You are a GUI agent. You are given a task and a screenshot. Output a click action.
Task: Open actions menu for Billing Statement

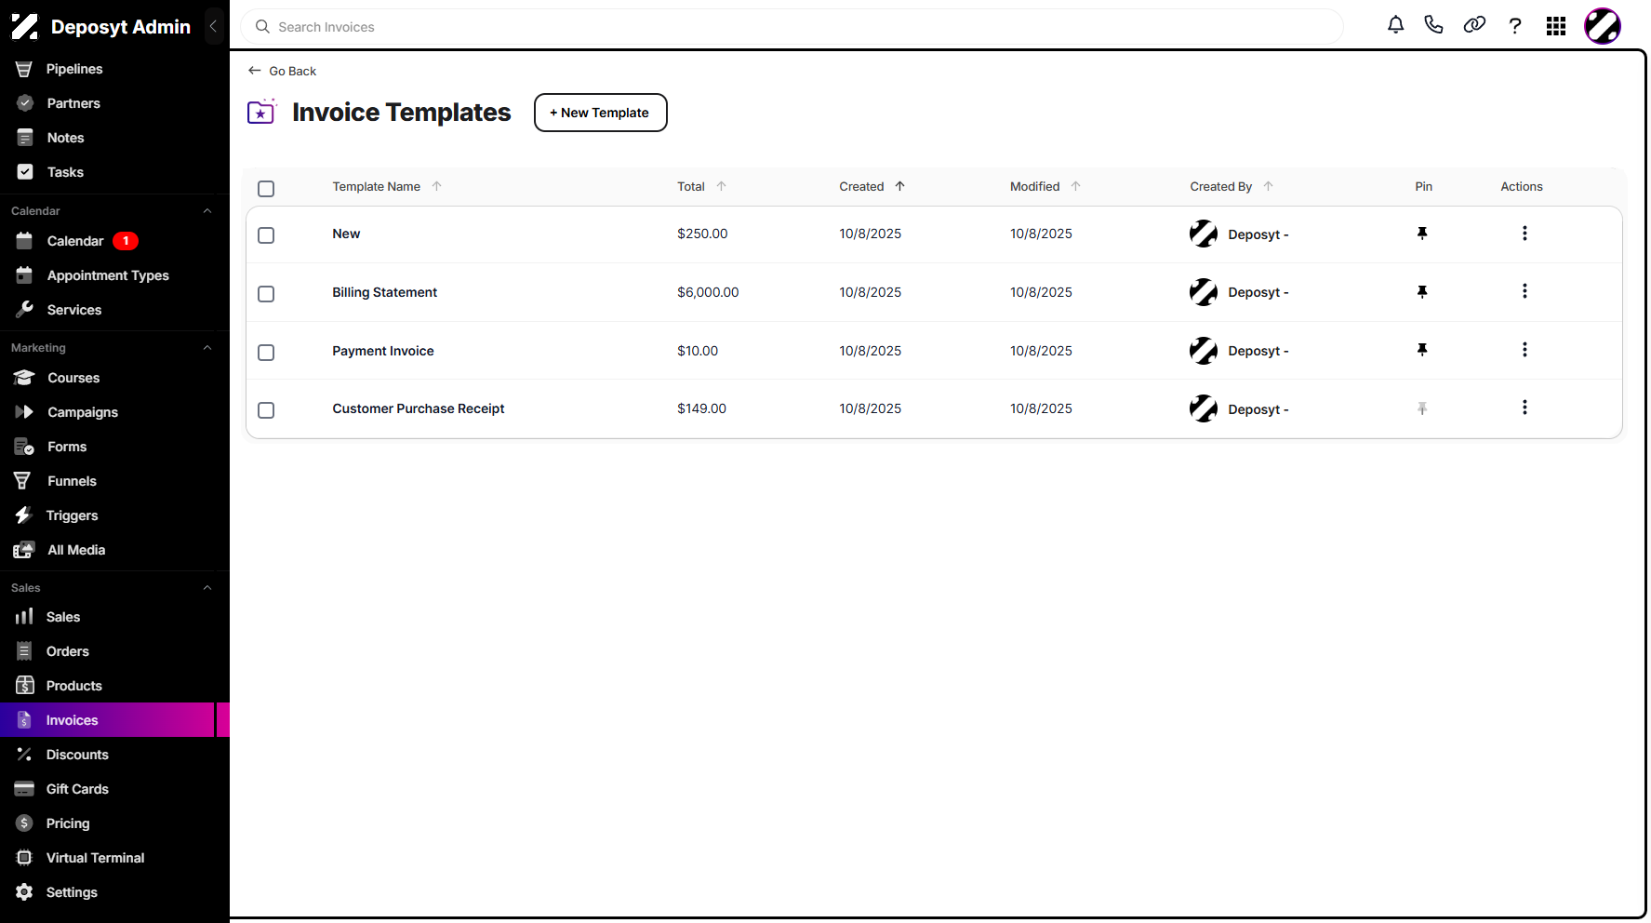click(1525, 291)
